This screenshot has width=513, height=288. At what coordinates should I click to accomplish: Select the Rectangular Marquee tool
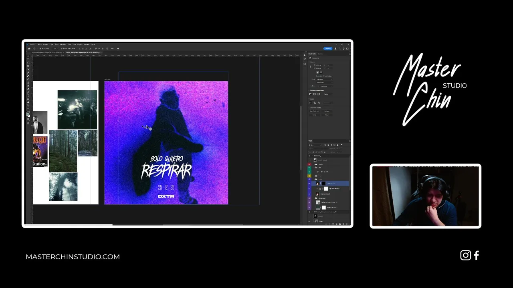pyautogui.click(x=28, y=59)
